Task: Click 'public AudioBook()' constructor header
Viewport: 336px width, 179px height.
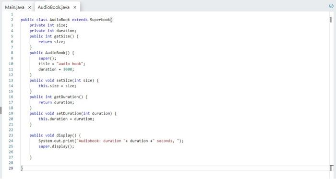Action: (52, 53)
